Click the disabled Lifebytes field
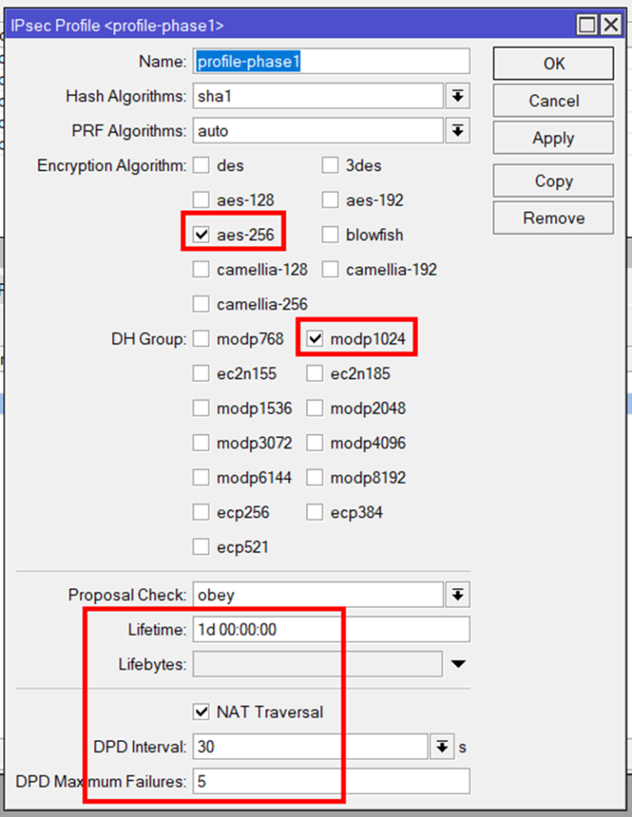The image size is (632, 817). (x=318, y=665)
